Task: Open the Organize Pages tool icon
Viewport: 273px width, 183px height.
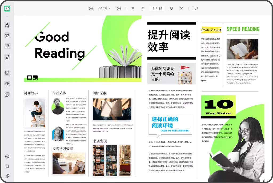Action: pyautogui.click(x=7, y=85)
